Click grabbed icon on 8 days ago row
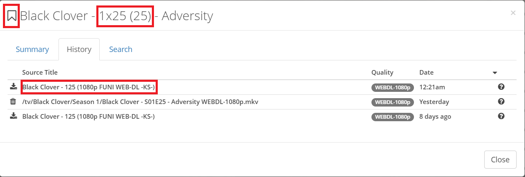The width and height of the screenshot is (525, 177). (x=13, y=117)
